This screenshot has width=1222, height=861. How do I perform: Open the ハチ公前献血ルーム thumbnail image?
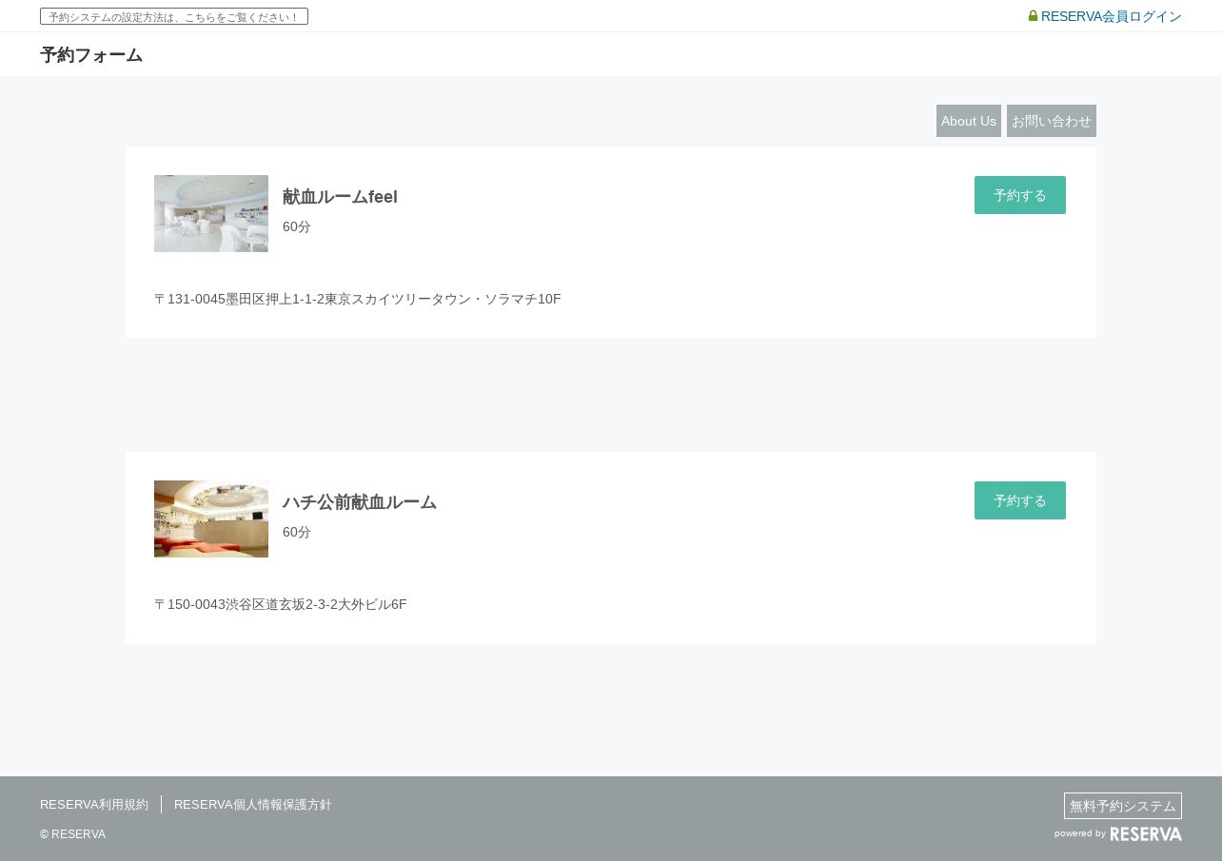coord(211,519)
